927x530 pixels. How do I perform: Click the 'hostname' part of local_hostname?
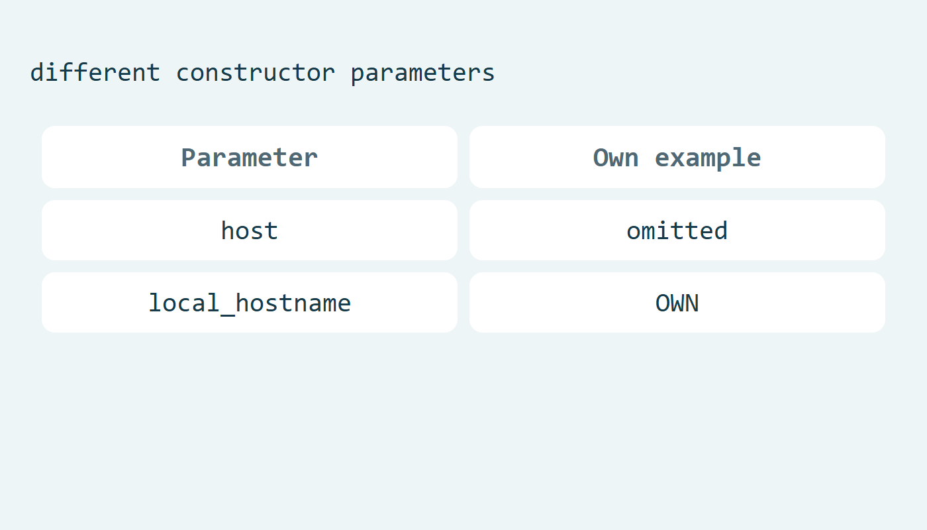[293, 302]
